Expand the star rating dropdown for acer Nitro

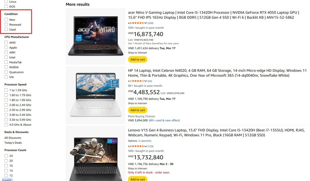click(x=146, y=23)
